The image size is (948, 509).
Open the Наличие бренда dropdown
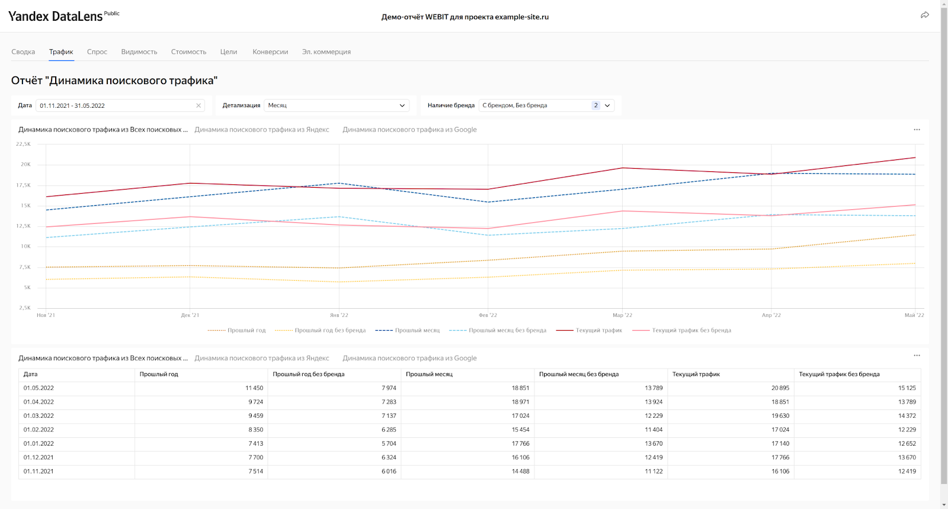(546, 105)
